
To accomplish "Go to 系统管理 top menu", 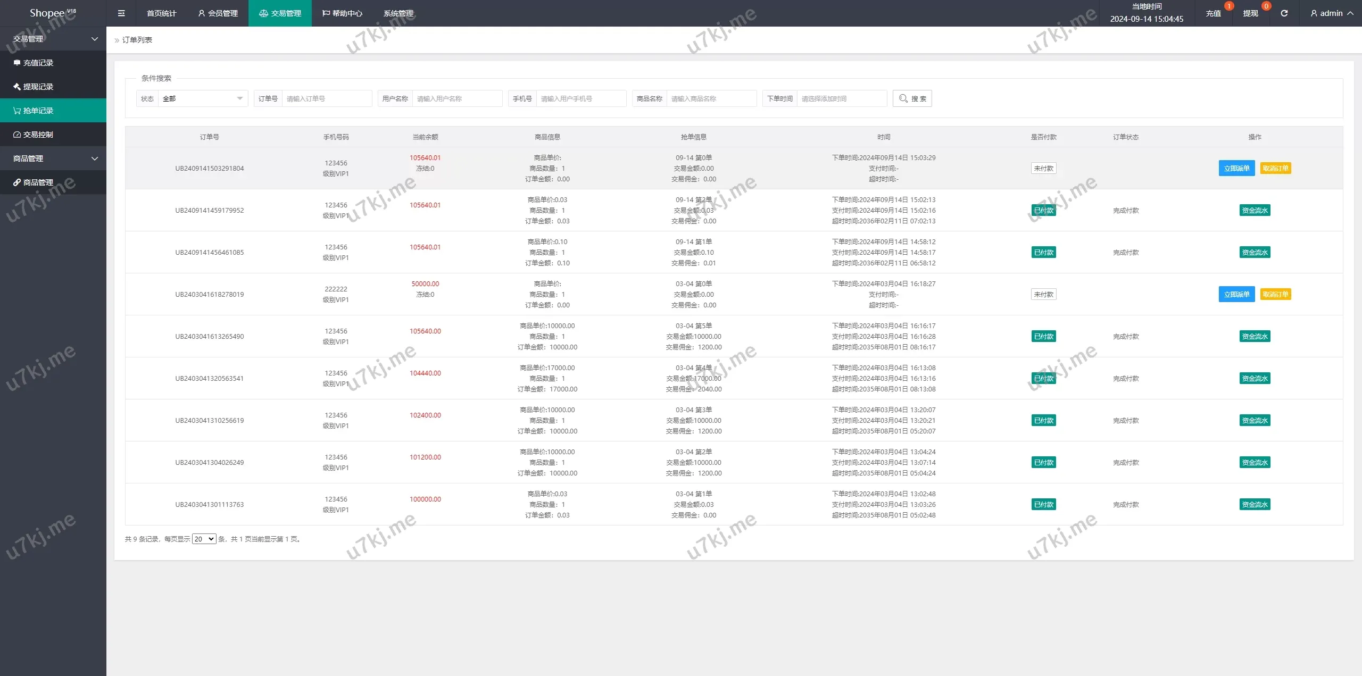I will [398, 13].
